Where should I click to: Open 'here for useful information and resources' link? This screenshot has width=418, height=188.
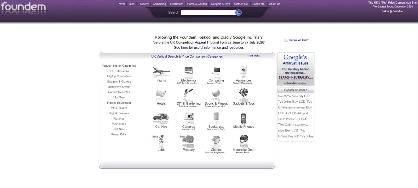click(212, 48)
